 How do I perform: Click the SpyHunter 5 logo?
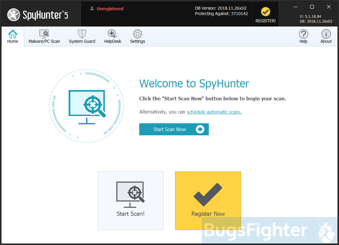click(x=38, y=14)
